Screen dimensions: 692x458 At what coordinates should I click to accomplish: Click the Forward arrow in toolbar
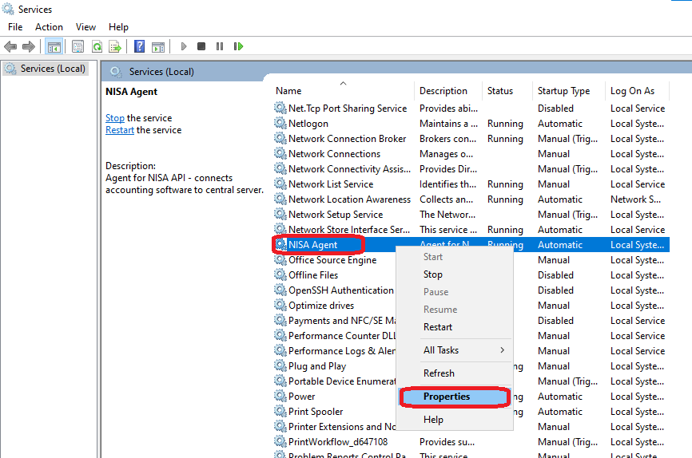(29, 47)
